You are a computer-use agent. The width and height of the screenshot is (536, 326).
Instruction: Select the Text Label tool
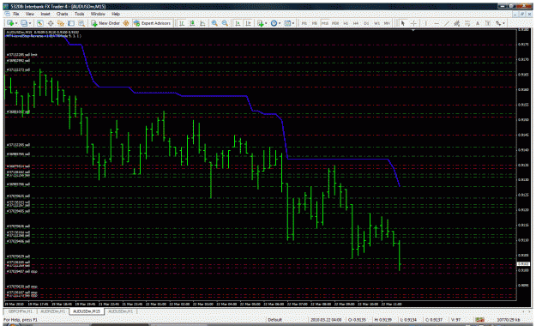coord(488,23)
